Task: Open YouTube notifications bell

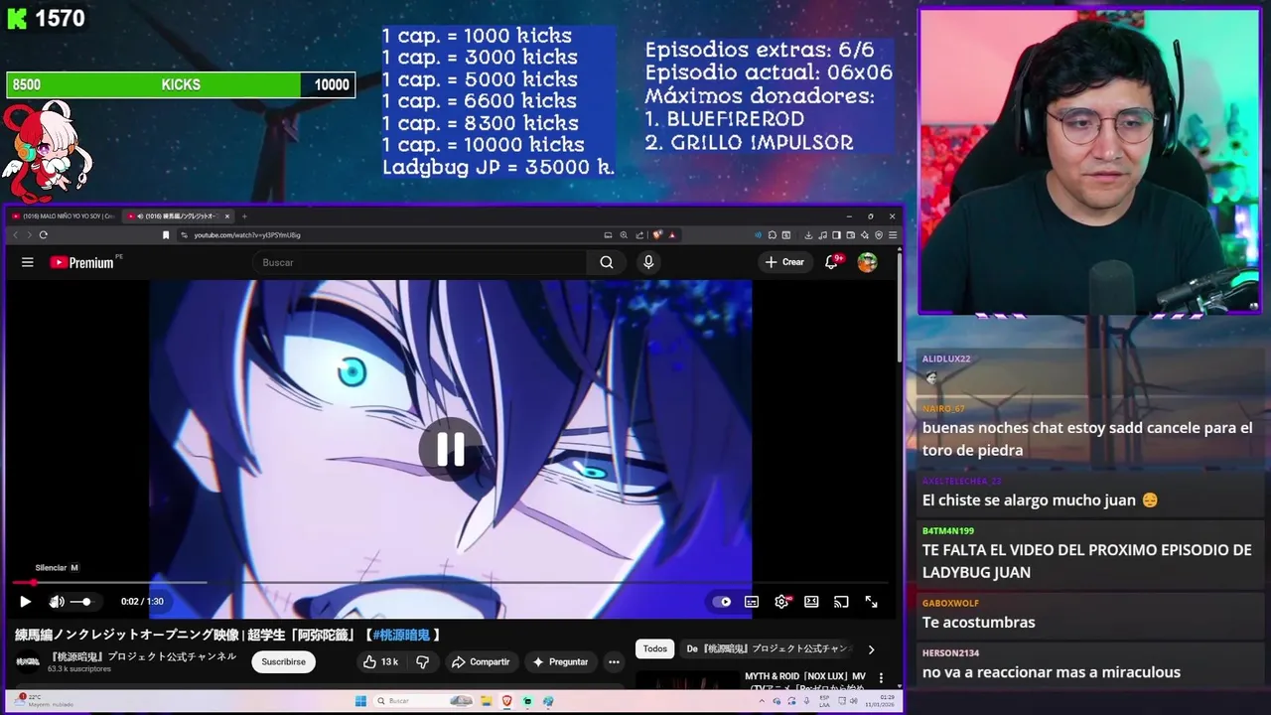Action: (832, 262)
